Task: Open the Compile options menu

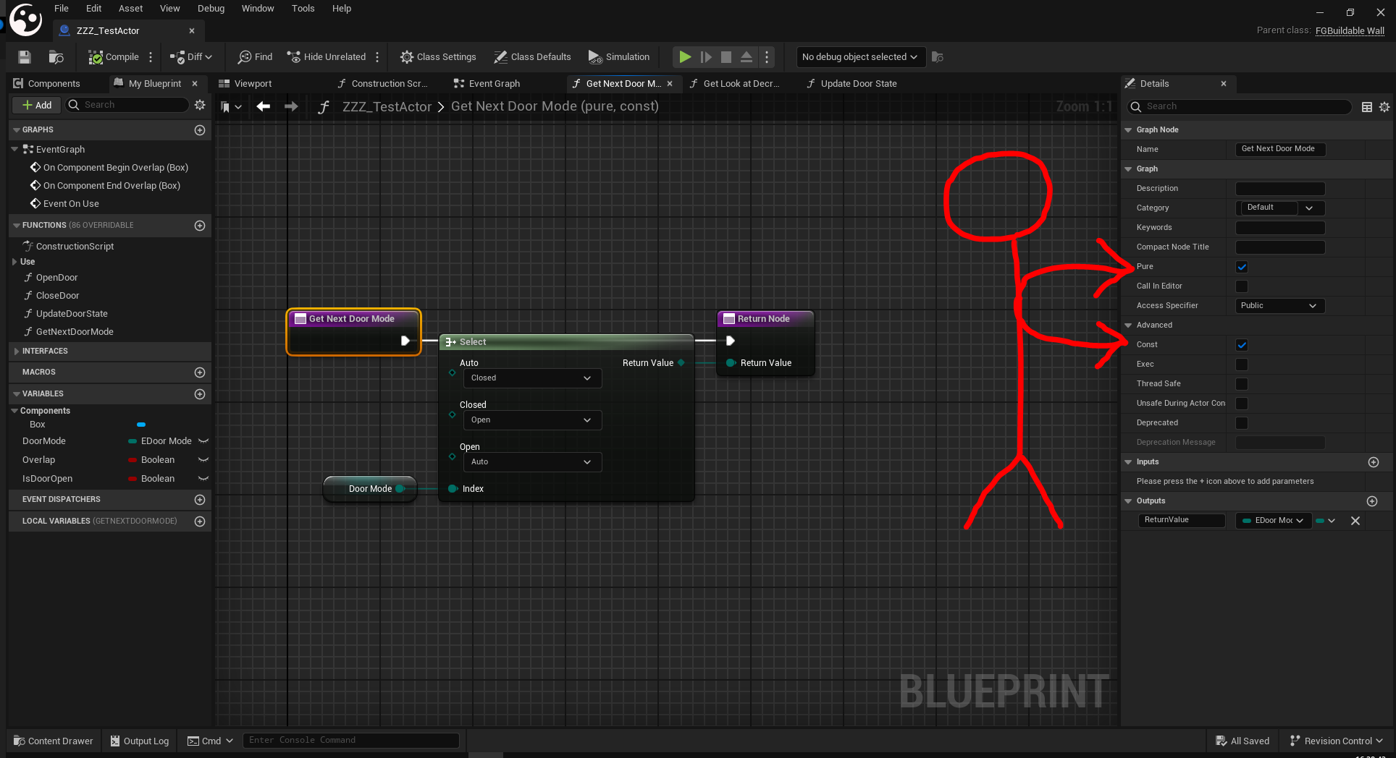Action: 151,57
